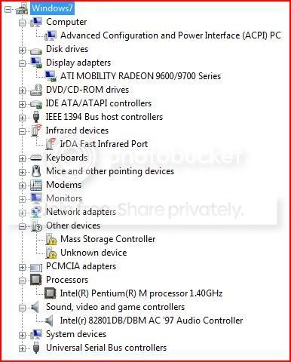
Task: Collapse the Other devices category
Action: pyautogui.click(x=22, y=226)
